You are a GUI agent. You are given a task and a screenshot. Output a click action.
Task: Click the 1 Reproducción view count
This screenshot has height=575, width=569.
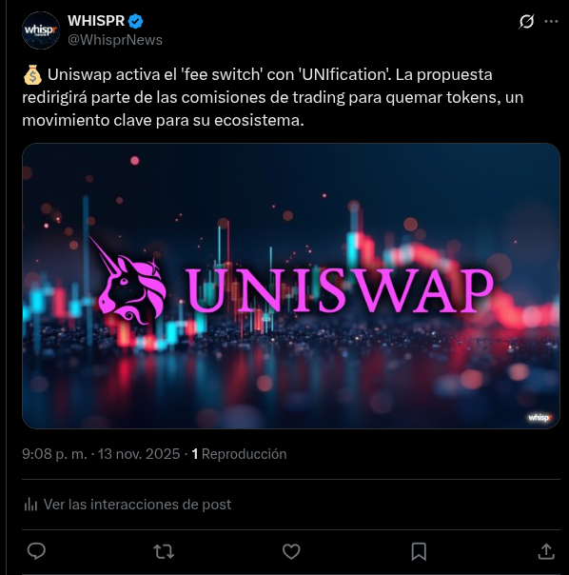[x=239, y=454]
